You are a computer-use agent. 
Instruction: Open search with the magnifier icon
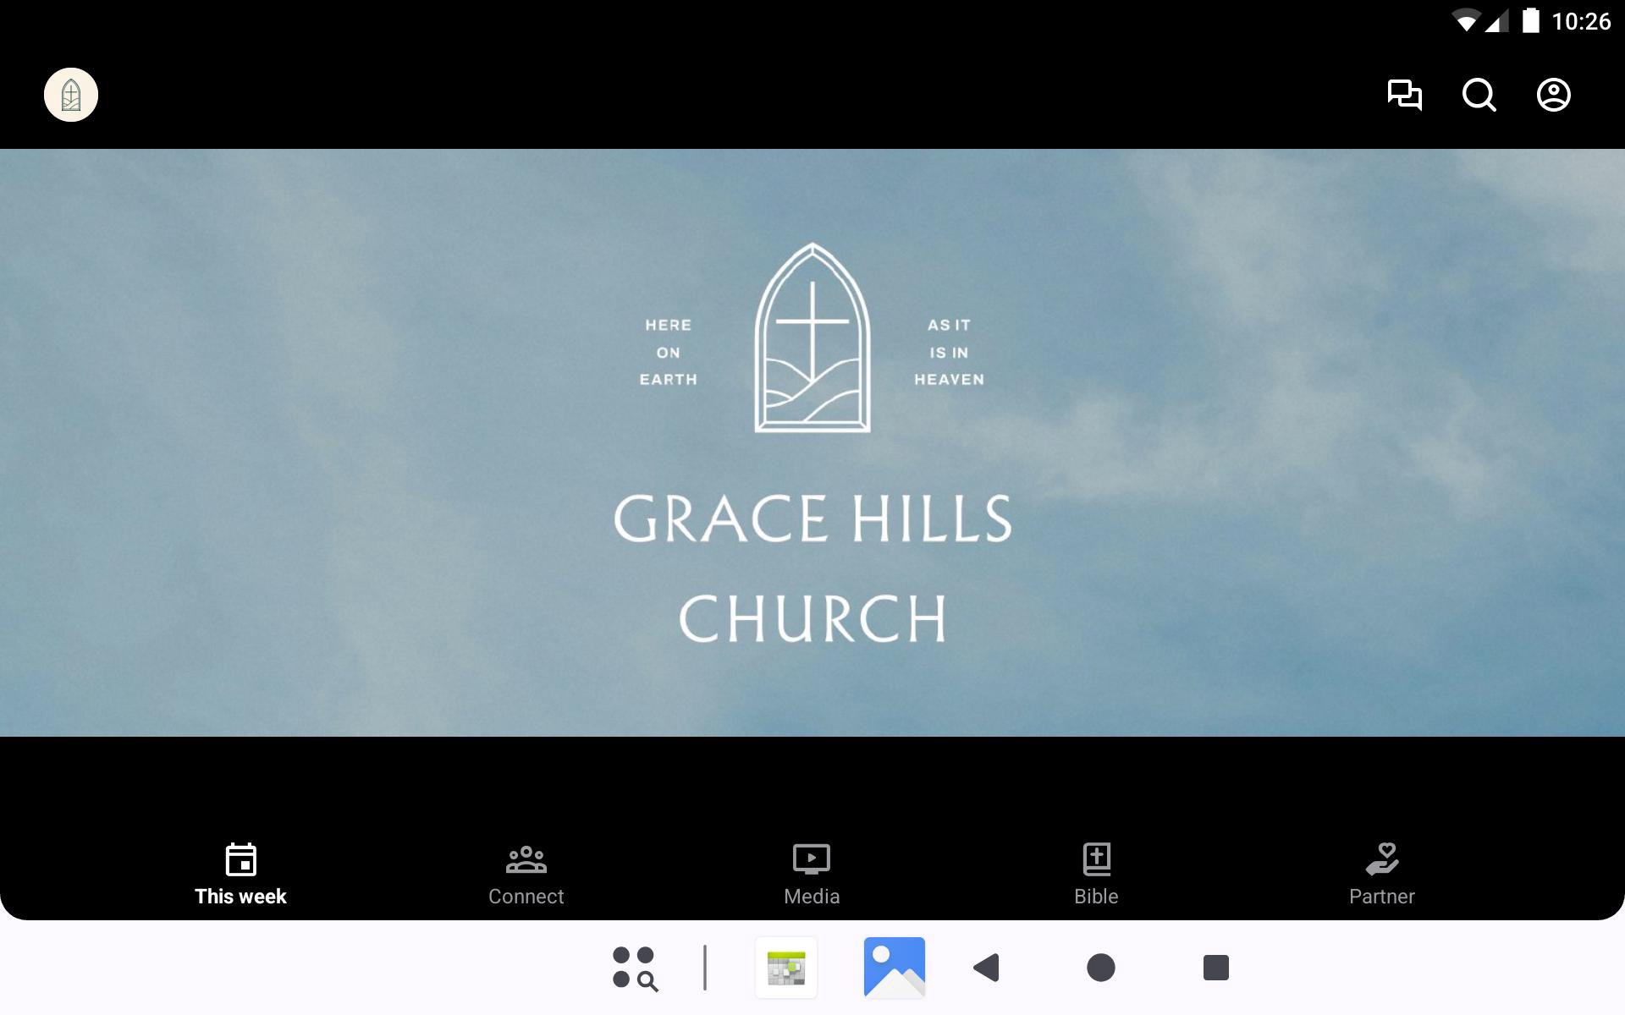[x=1479, y=95]
